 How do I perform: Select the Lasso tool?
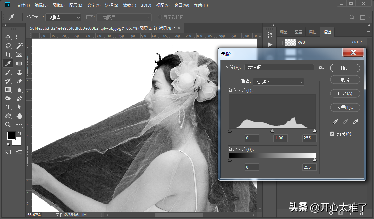pos(8,46)
